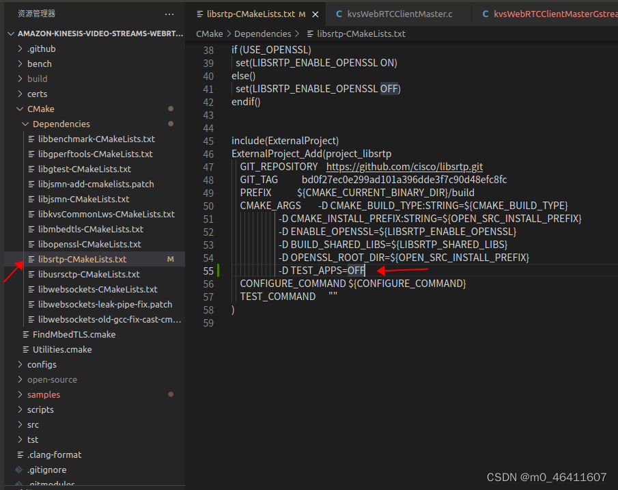Click the Dependencies breadcrumb segment
The width and height of the screenshot is (618, 490).
(x=262, y=34)
